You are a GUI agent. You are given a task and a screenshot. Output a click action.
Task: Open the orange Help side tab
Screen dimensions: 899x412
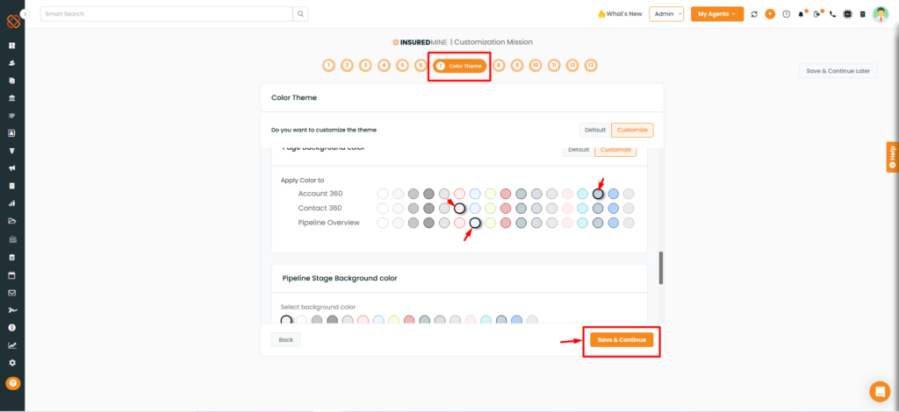892,157
